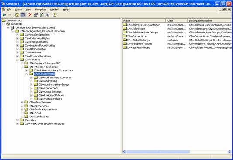Click the CN=Services folder icon in tree

(x=22, y=60)
